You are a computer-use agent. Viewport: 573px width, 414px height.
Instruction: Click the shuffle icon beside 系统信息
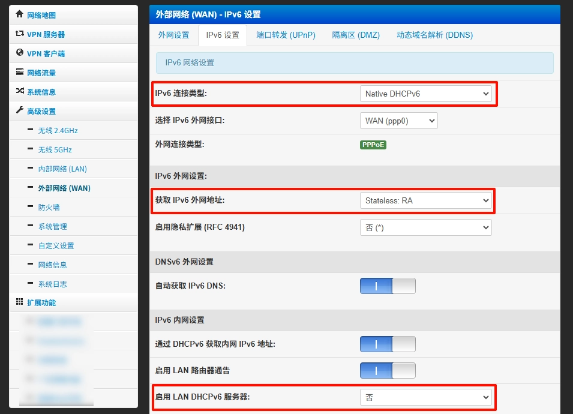(19, 92)
